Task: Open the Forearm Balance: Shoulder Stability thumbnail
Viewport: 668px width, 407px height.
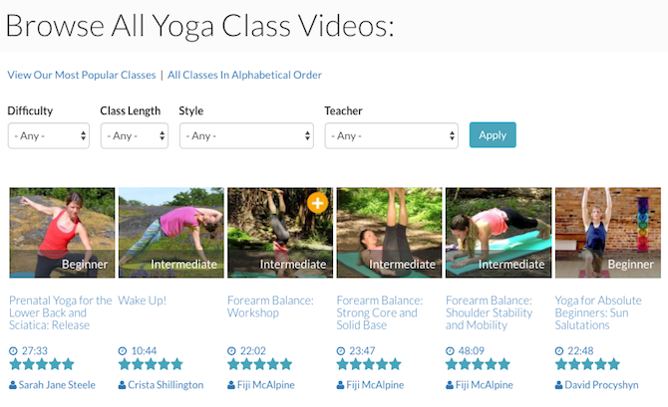Action: tap(499, 233)
